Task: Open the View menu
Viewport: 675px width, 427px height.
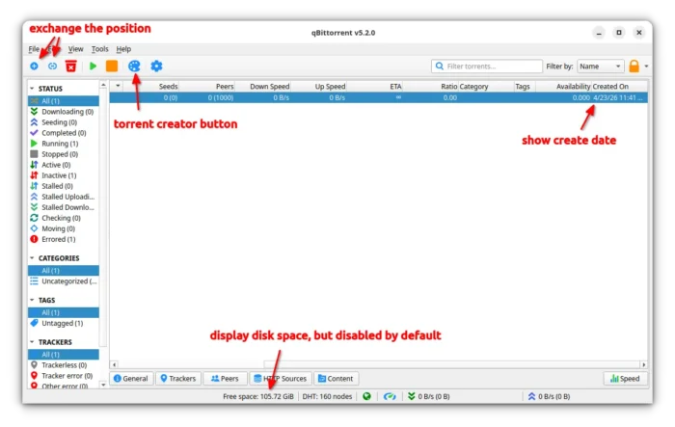Action: [75, 49]
